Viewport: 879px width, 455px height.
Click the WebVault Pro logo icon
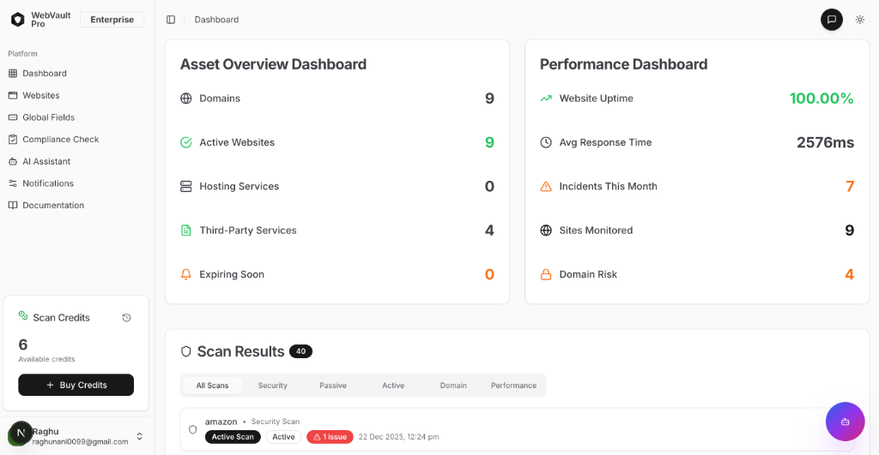pyautogui.click(x=17, y=19)
